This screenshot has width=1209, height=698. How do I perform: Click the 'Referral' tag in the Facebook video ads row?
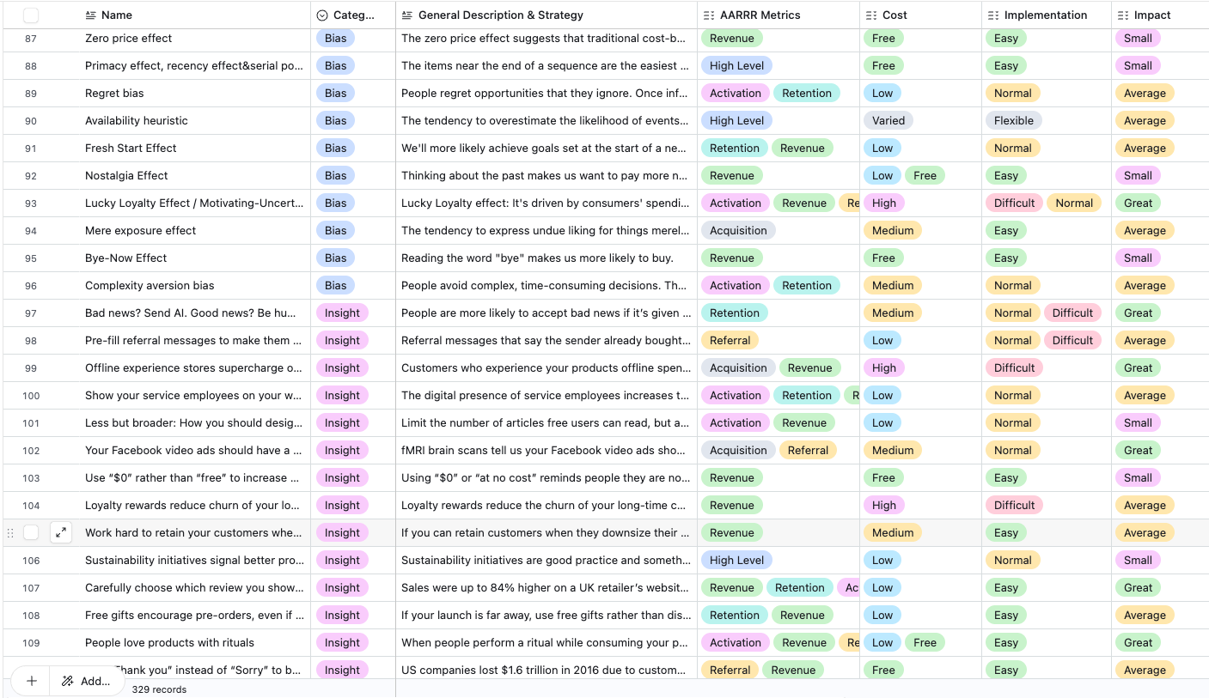pos(808,450)
